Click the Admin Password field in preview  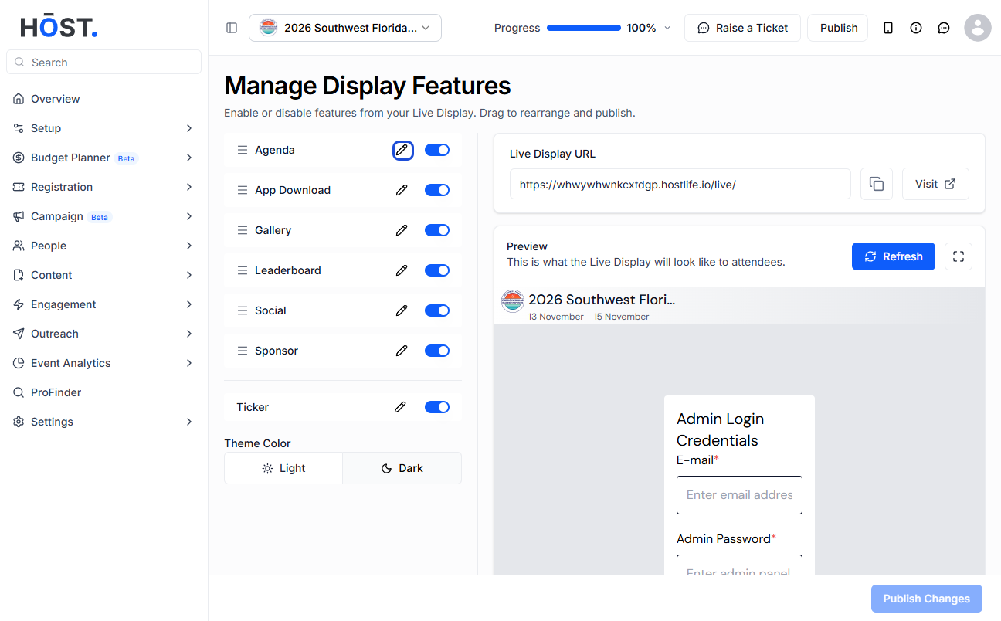click(x=739, y=565)
